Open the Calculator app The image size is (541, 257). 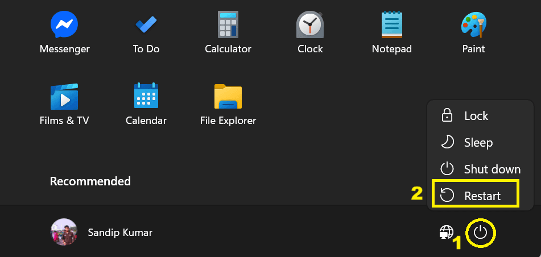click(228, 32)
